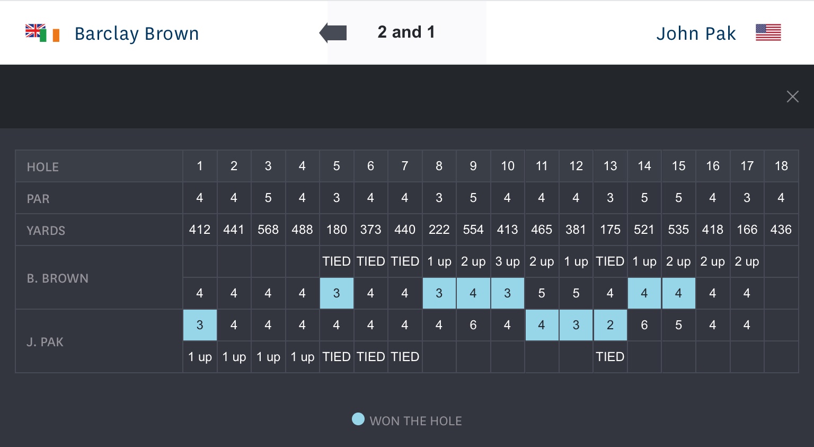Click the UK and Ireland flag icon
814x447 pixels.
[42, 33]
